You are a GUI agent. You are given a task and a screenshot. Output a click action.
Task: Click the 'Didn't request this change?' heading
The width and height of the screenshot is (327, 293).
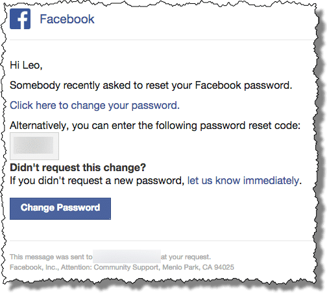(x=78, y=168)
